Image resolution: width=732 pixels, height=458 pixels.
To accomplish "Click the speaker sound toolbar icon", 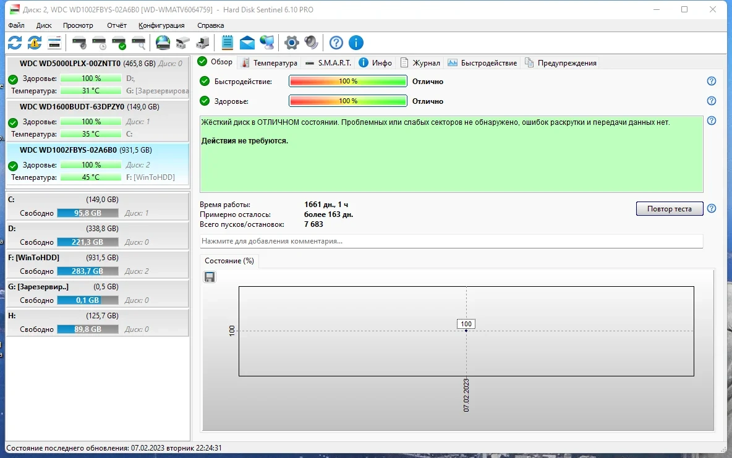I will click(x=311, y=43).
